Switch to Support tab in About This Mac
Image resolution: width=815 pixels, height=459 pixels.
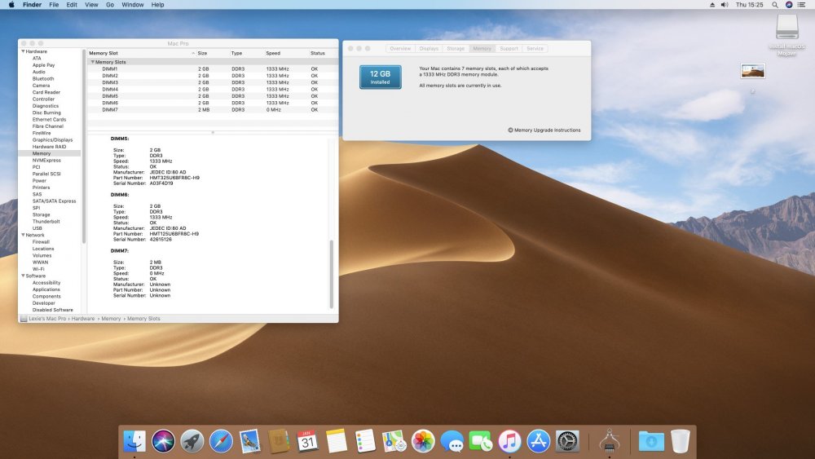point(509,48)
